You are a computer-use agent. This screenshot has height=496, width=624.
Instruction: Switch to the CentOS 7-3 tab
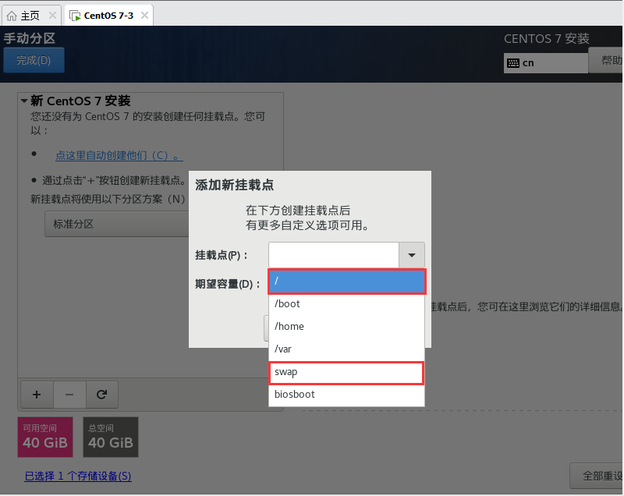[x=108, y=16]
